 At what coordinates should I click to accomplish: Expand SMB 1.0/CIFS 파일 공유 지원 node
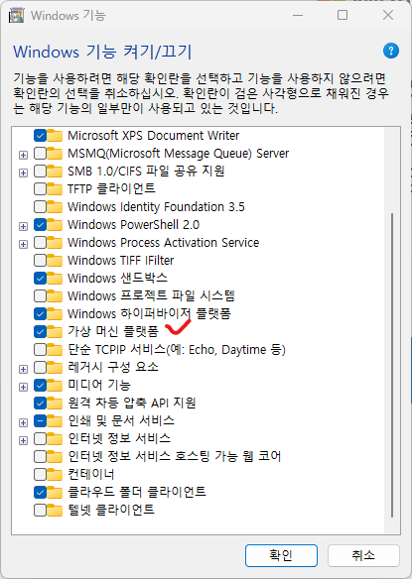pyautogui.click(x=23, y=173)
